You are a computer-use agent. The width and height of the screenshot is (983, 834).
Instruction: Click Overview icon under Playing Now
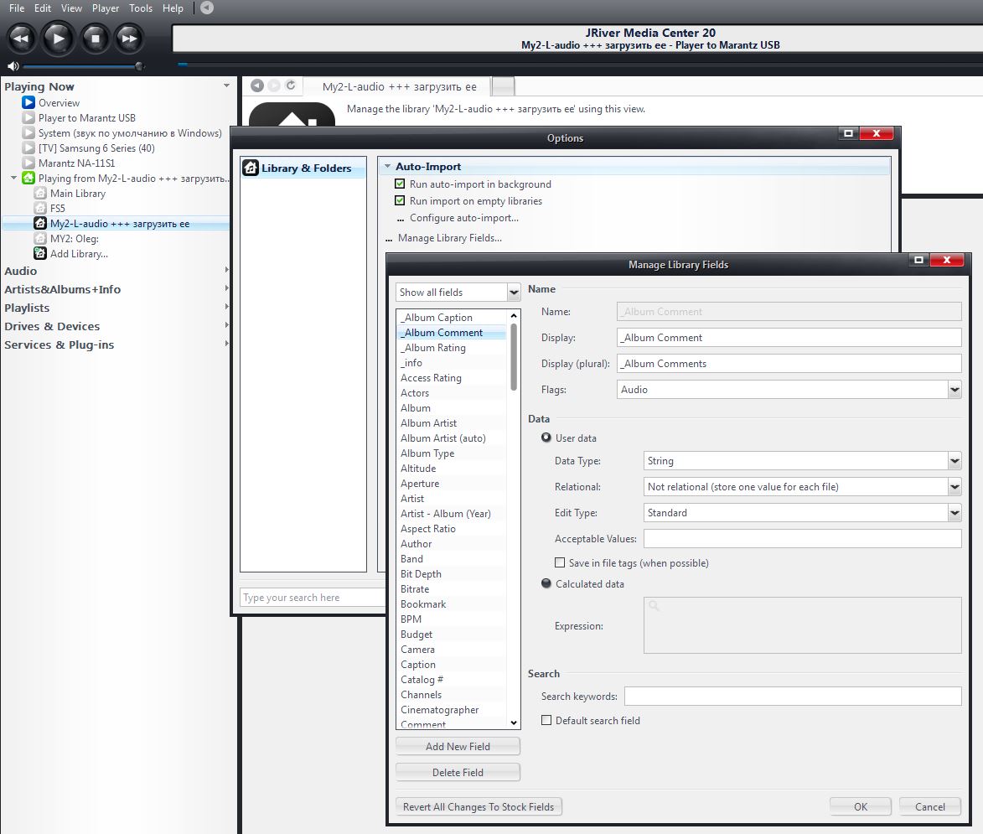pos(28,102)
